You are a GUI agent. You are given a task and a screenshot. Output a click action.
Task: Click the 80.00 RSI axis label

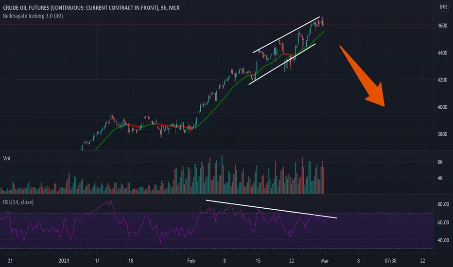click(443, 204)
